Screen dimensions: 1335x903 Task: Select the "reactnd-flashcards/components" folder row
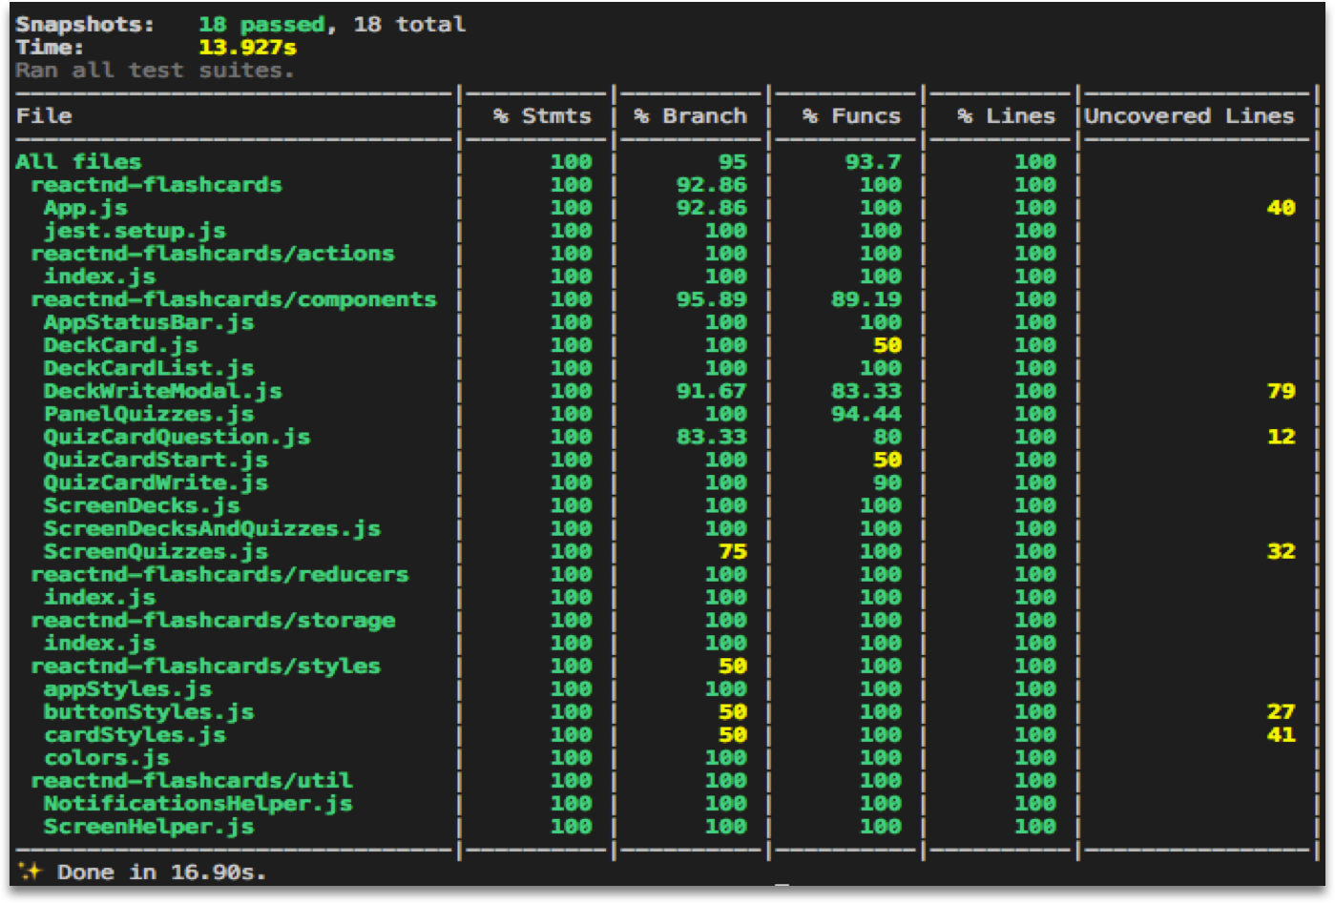point(234,299)
